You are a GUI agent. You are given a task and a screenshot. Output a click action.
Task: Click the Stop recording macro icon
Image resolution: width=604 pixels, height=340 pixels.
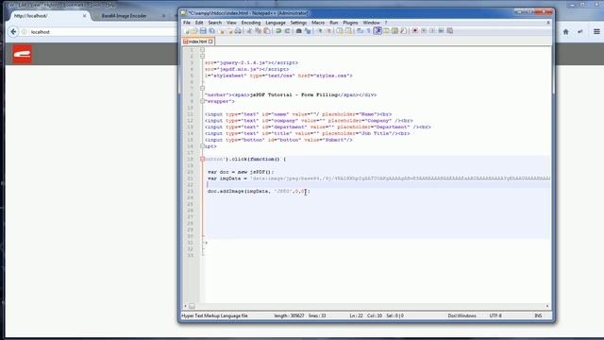click(424, 31)
